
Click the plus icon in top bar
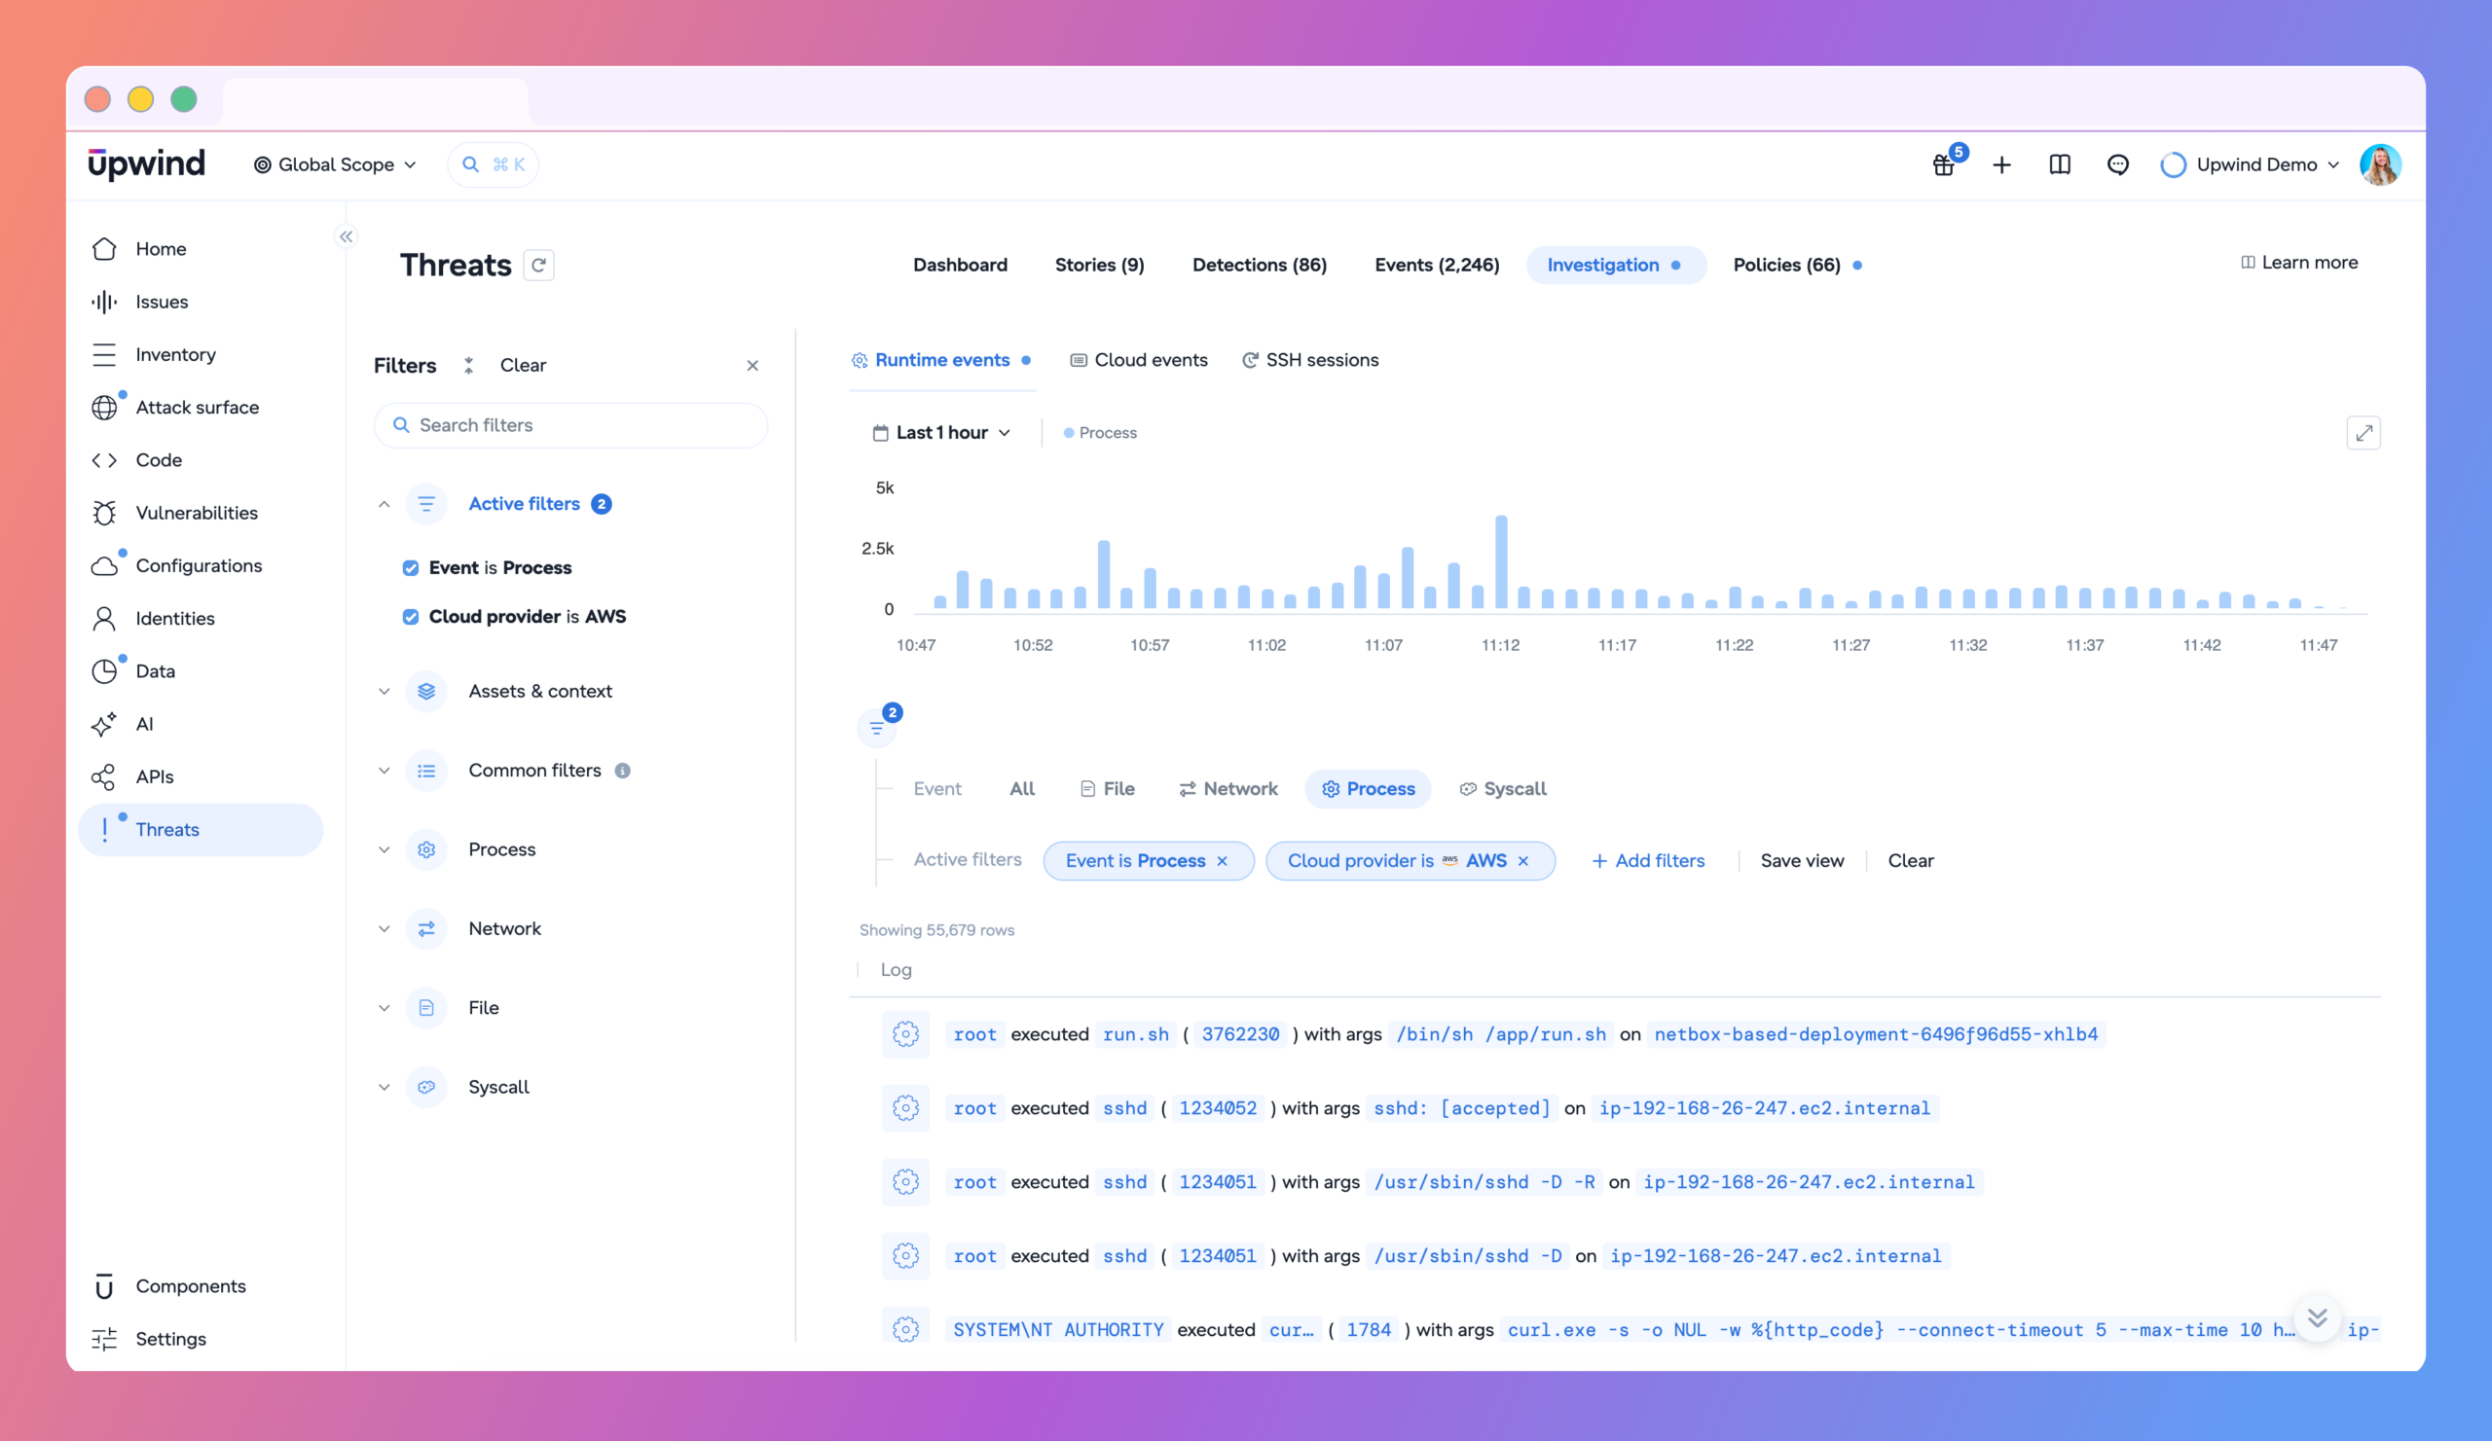[x=2001, y=165]
